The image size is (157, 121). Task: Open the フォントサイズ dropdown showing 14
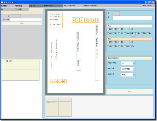point(128,63)
